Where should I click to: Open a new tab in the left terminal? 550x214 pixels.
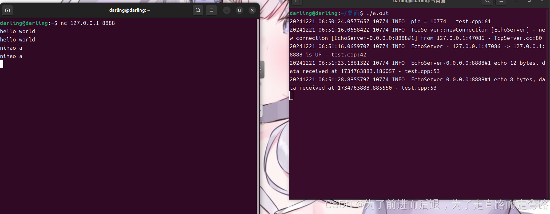tap(8, 10)
